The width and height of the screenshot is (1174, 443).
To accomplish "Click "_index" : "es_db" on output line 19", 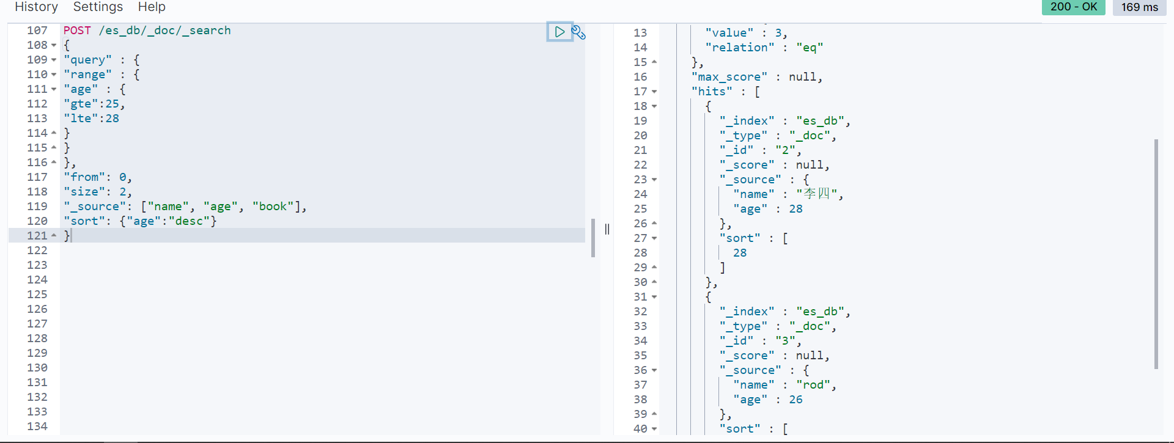I will tap(785, 121).
